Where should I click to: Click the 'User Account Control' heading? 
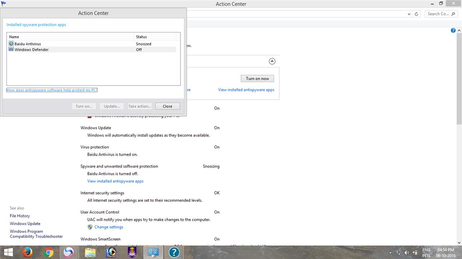(100, 212)
